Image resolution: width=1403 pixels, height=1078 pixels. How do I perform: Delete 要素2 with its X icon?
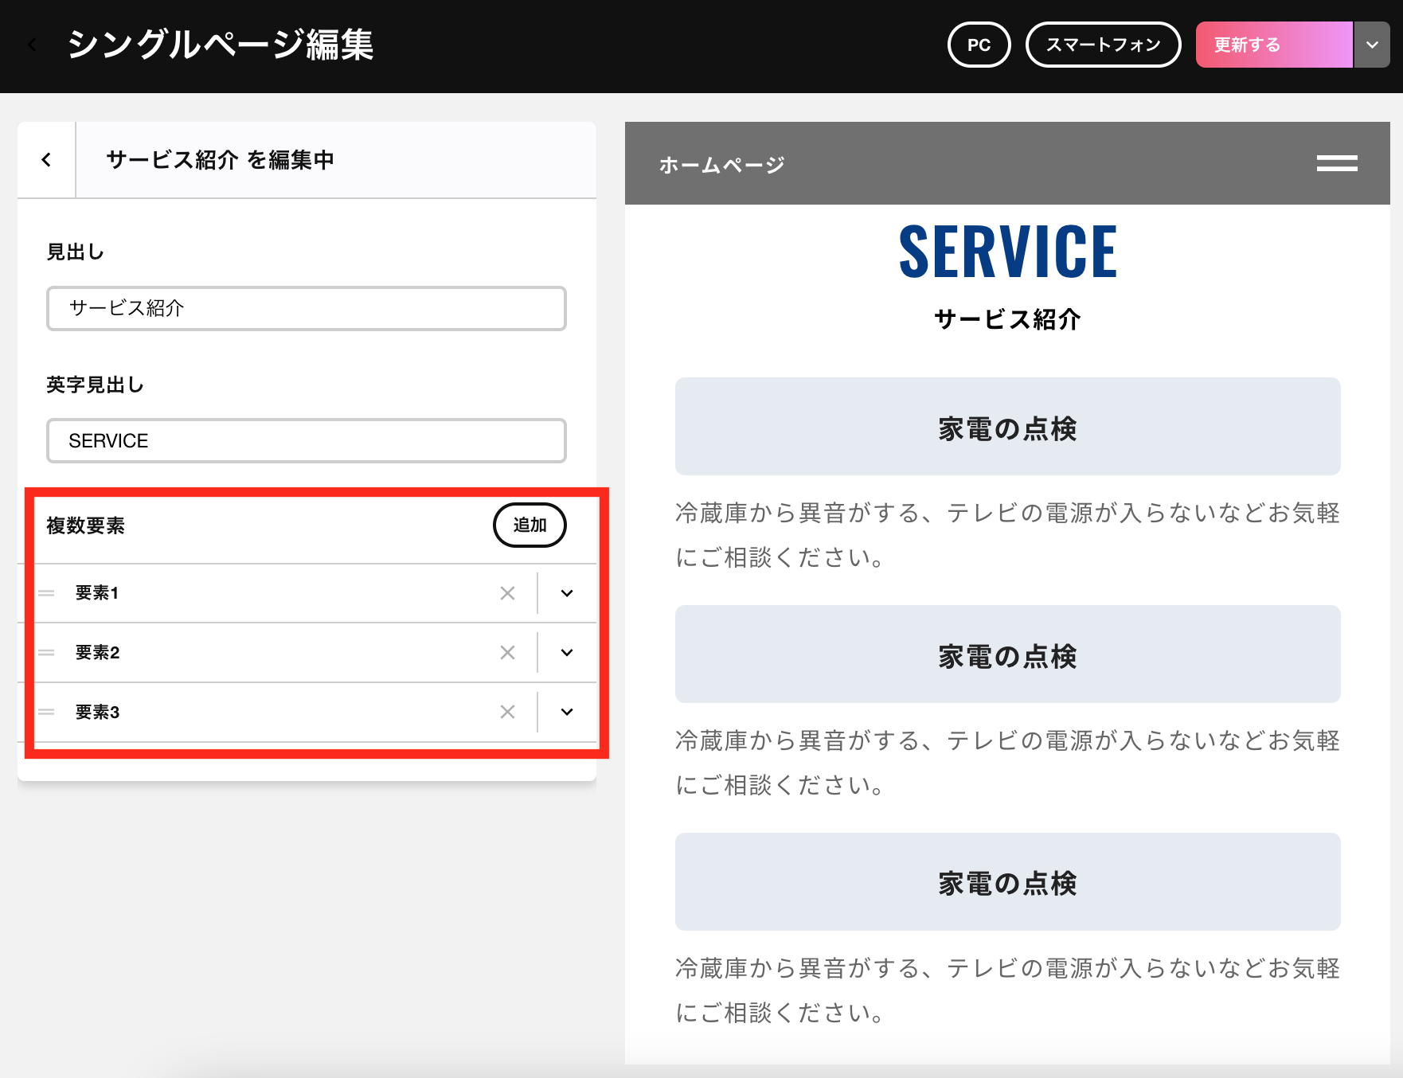pyautogui.click(x=507, y=653)
